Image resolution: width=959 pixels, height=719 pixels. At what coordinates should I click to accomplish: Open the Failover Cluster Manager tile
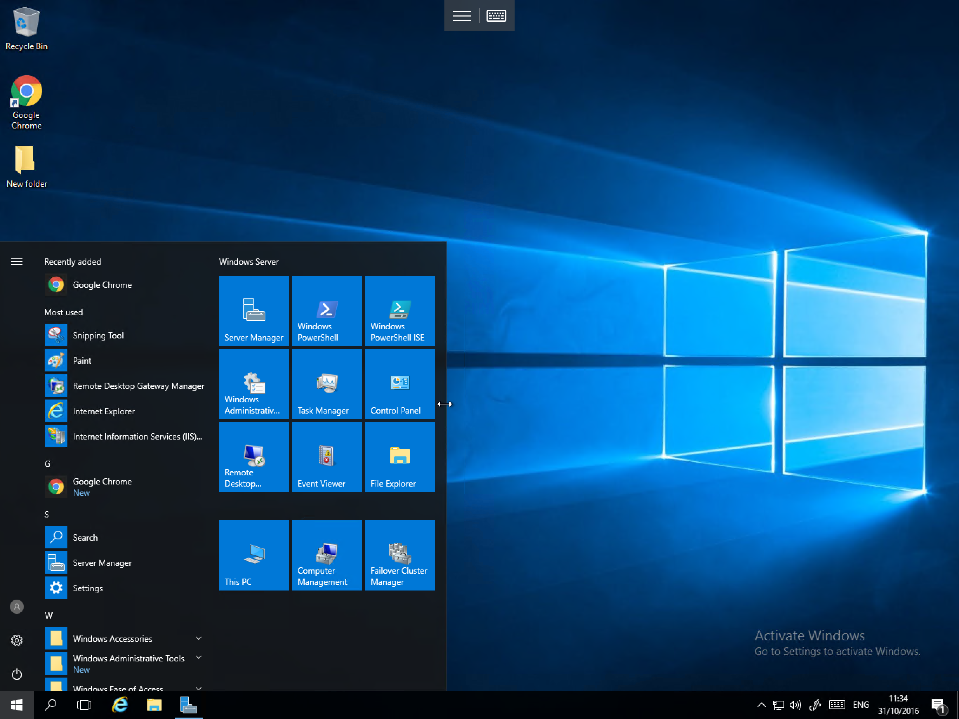[400, 555]
